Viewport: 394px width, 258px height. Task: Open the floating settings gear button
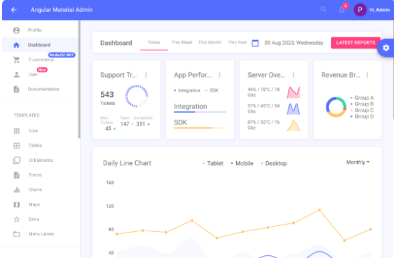tap(386, 47)
